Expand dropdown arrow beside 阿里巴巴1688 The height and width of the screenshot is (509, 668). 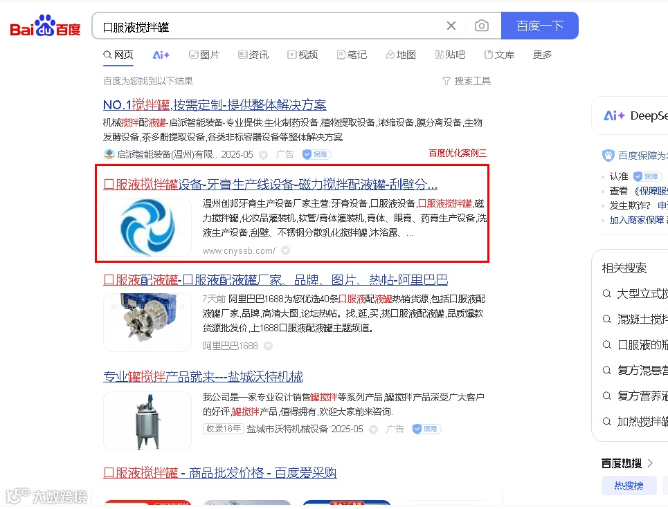[x=268, y=346]
